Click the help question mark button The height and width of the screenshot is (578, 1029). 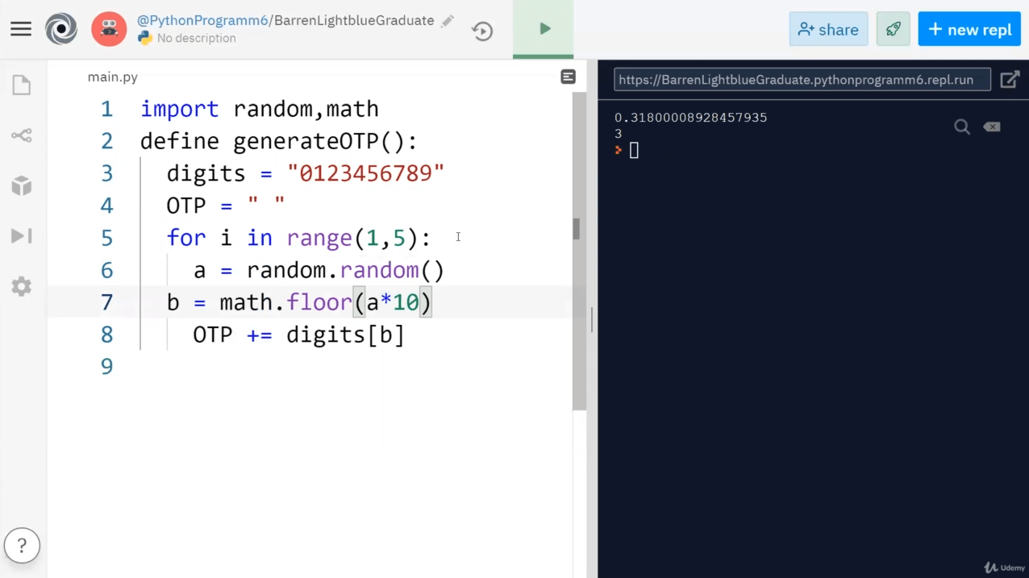(22, 545)
